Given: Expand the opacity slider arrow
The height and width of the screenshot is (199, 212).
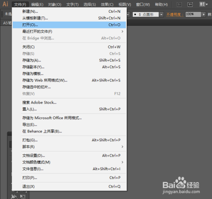Looking at the screenshot, I should [x=204, y=14].
